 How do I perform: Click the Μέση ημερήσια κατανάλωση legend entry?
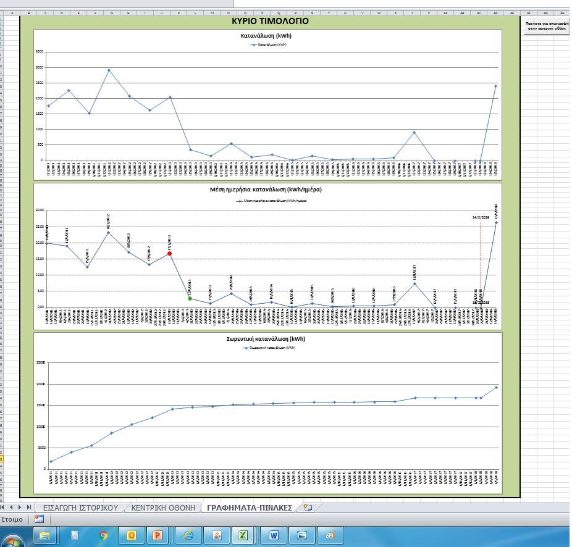click(x=271, y=201)
